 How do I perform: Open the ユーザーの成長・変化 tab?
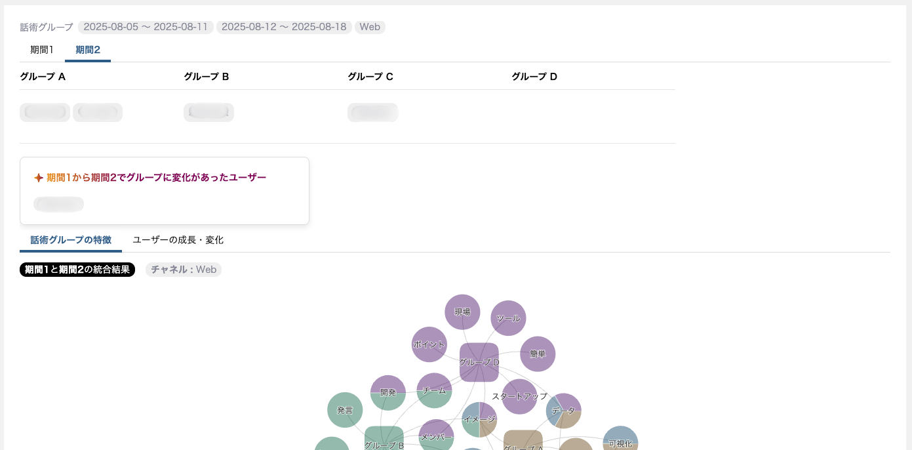pyautogui.click(x=178, y=240)
